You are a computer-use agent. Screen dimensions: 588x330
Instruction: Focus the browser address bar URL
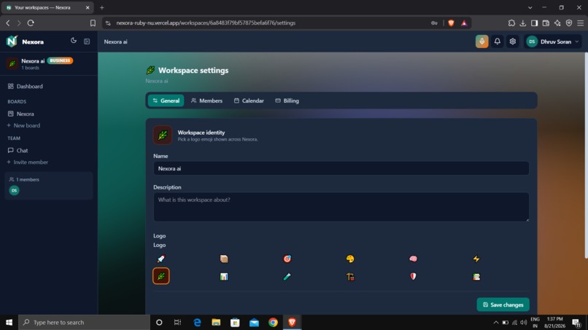206,23
